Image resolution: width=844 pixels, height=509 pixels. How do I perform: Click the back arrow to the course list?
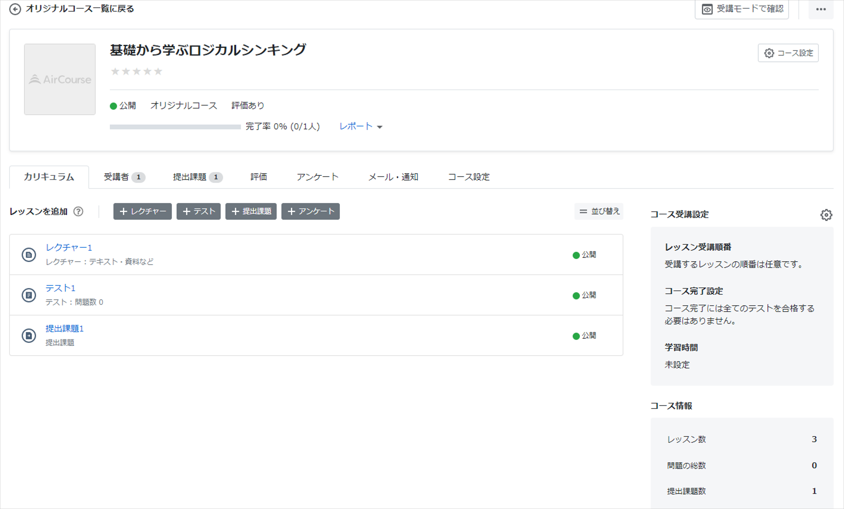(15, 9)
